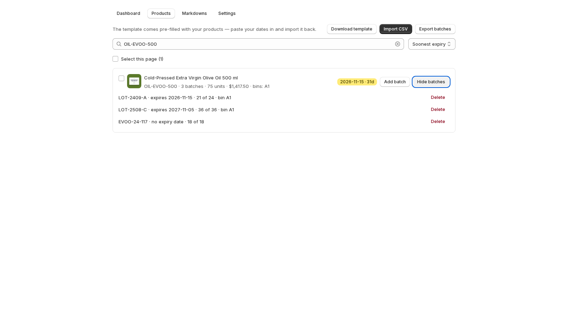Tick the Select this page checkbox

[x=115, y=59]
